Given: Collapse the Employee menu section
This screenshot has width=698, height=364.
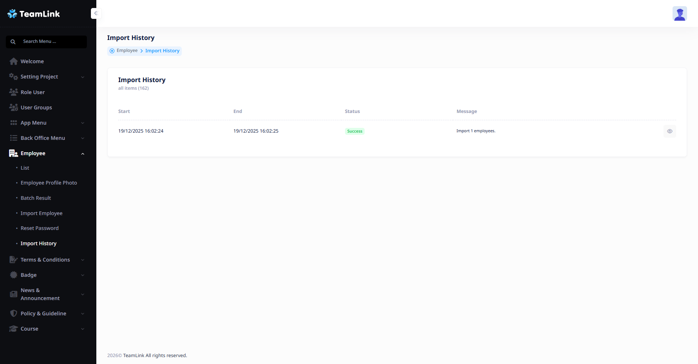Looking at the screenshot, I should coord(83,154).
